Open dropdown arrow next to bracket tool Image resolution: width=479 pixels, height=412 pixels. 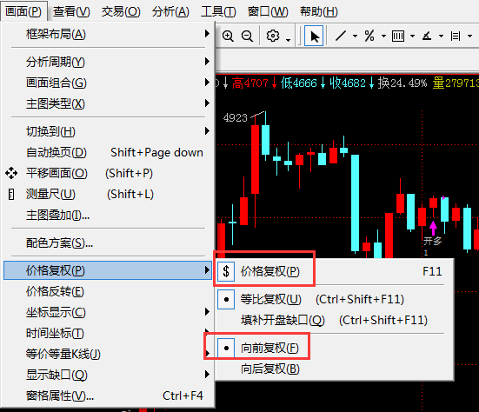[x=469, y=36]
